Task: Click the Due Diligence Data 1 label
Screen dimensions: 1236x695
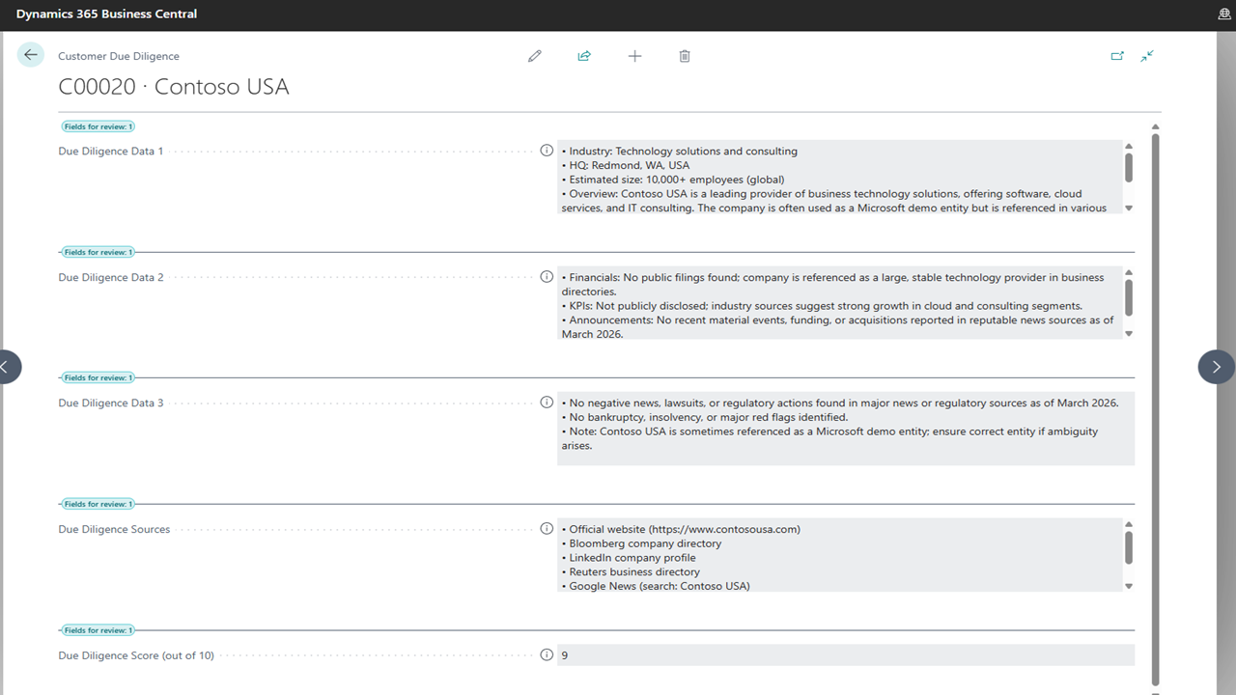Action: point(111,151)
